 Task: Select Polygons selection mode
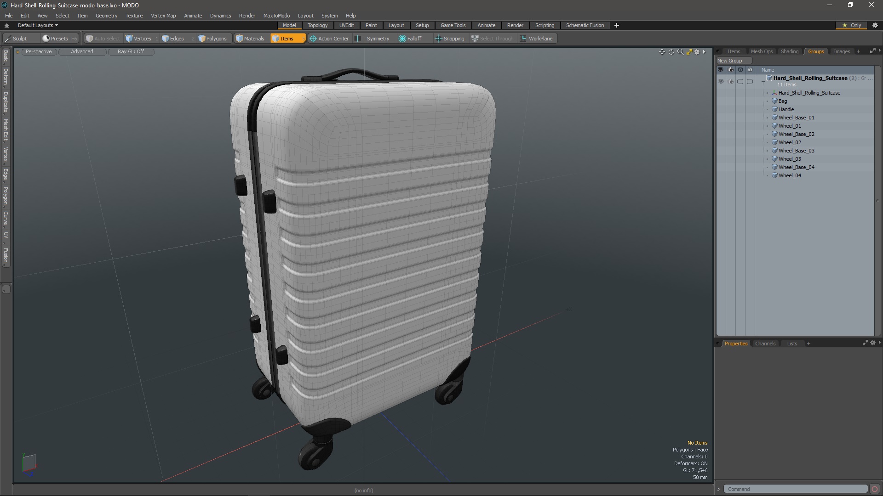click(x=212, y=39)
